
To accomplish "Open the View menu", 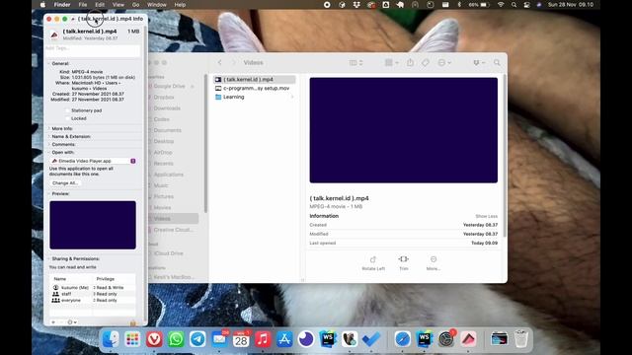I will tap(118, 5).
